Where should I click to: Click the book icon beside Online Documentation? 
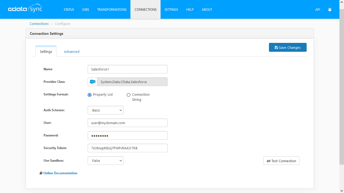pos(41,173)
